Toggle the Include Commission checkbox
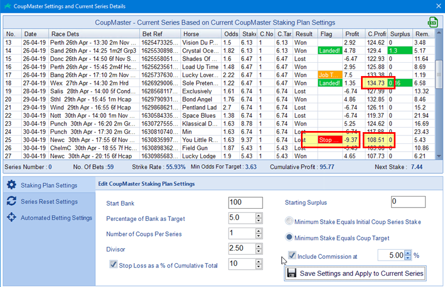 (x=292, y=255)
